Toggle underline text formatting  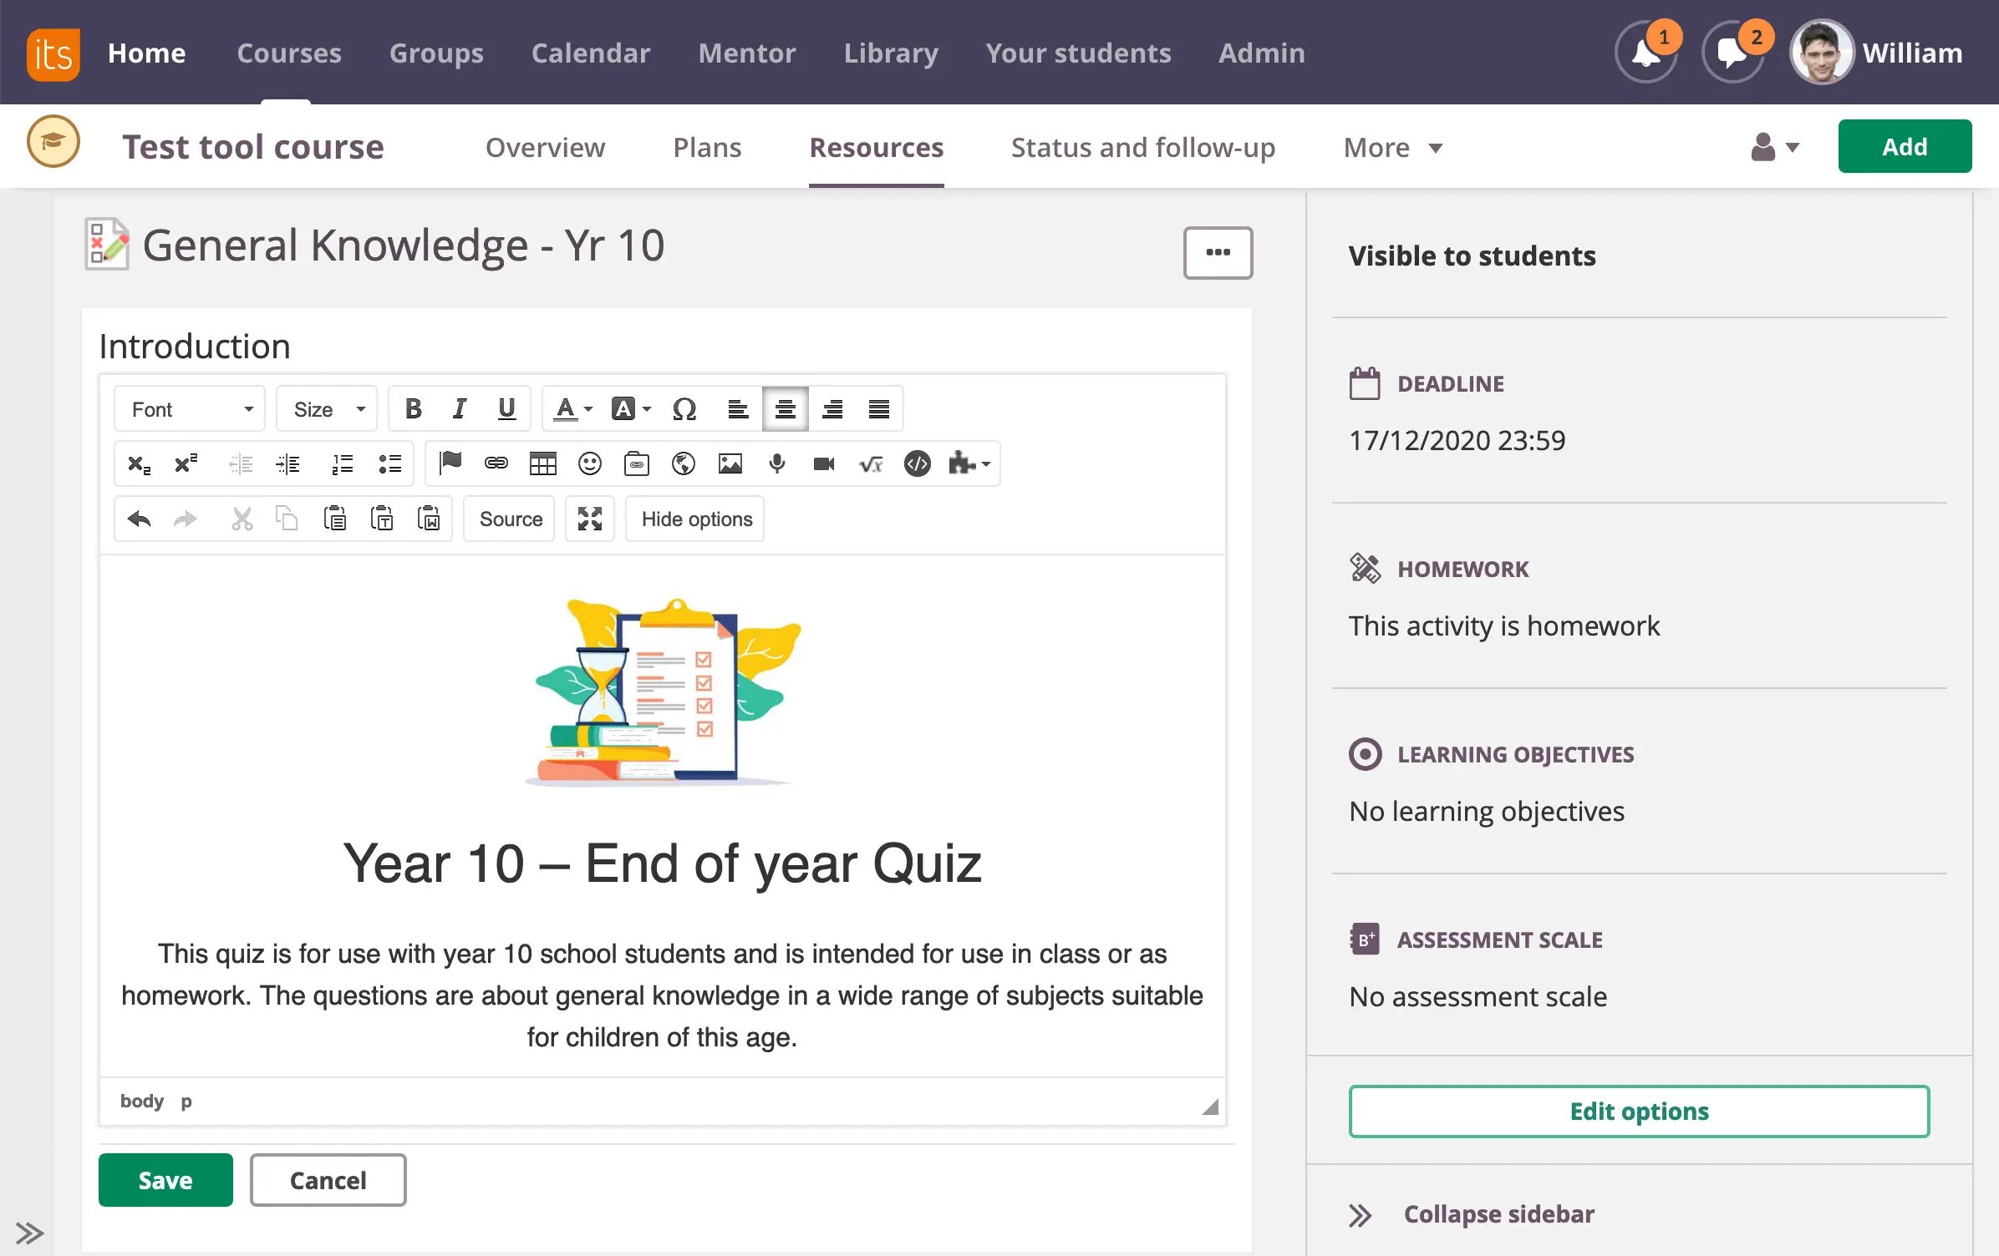point(506,408)
